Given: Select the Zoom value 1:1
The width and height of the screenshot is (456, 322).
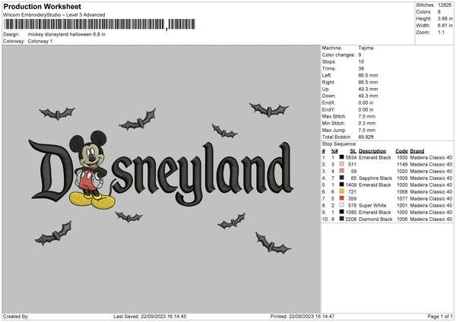Looking at the screenshot, I should (x=441, y=32).
